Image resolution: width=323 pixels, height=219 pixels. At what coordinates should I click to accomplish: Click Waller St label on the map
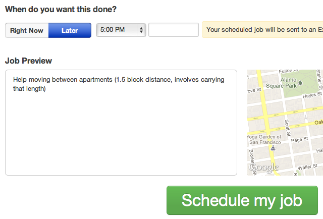[x=307, y=167]
